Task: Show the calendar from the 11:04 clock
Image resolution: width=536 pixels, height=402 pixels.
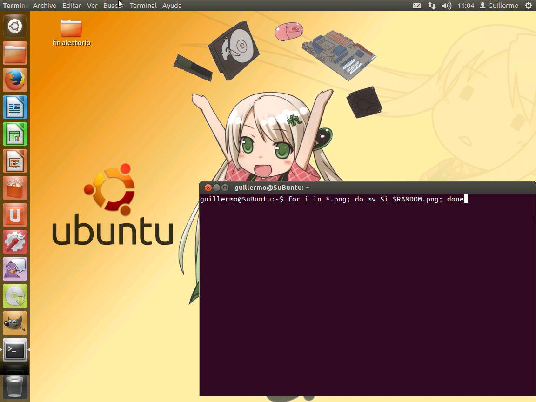Action: coord(466,6)
